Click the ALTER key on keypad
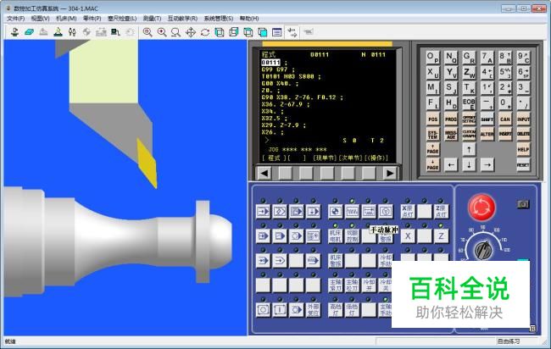This screenshot has width=551, height=349. [487, 134]
